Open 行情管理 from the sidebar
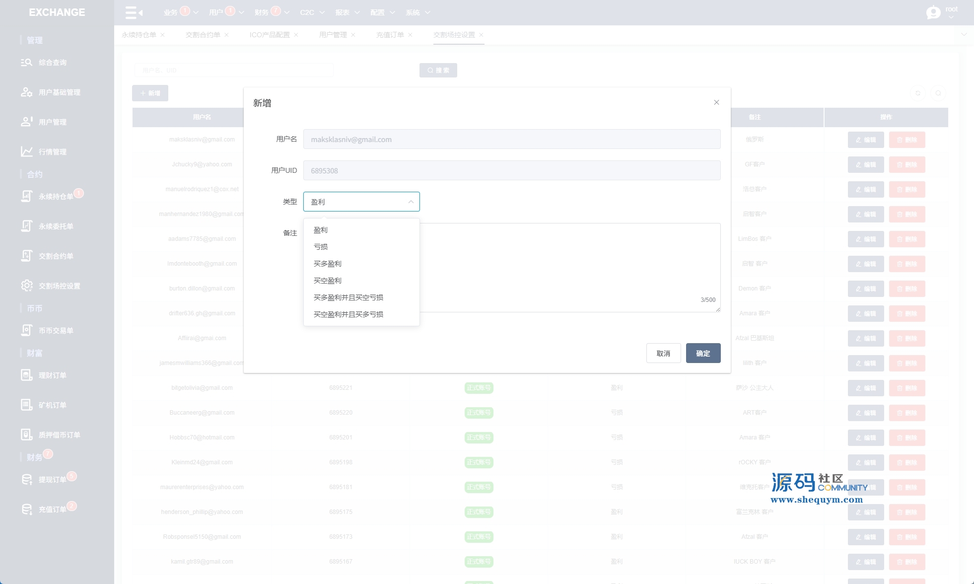This screenshot has width=974, height=584. point(52,152)
